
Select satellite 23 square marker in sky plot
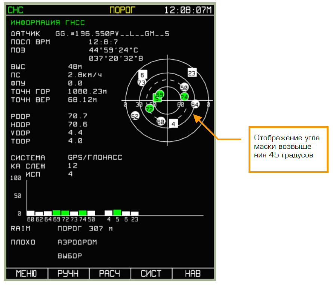pos(192,73)
